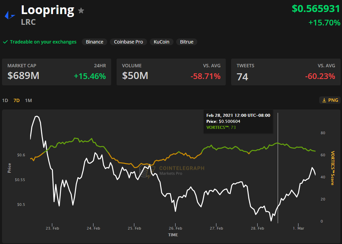The height and width of the screenshot is (244, 342).
Task: Click the VORTECS 73 value in tooltip
Action: tap(233, 128)
